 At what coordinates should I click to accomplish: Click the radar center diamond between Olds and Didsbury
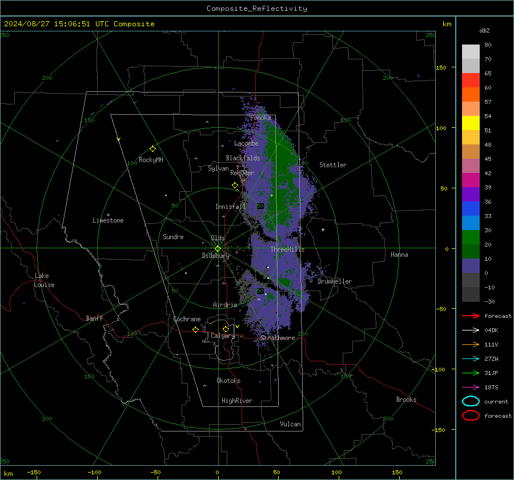pos(218,249)
